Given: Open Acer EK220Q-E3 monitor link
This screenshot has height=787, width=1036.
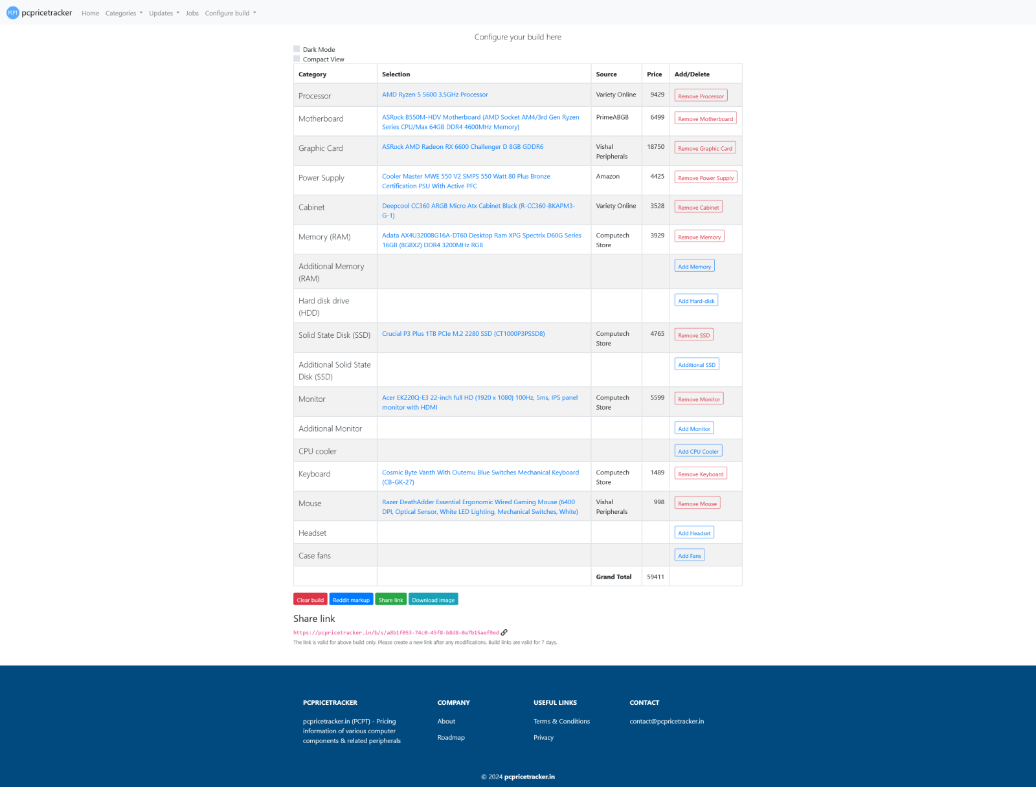Looking at the screenshot, I should pyautogui.click(x=480, y=402).
